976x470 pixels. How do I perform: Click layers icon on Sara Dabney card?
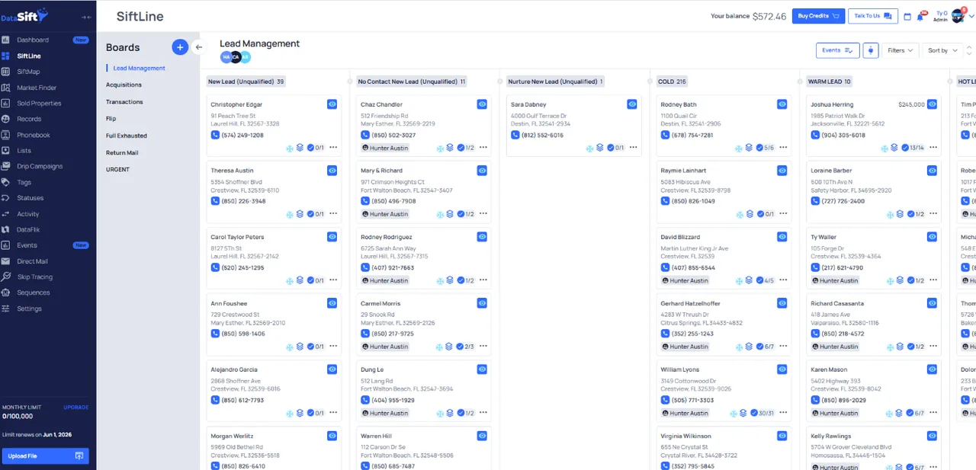click(600, 148)
